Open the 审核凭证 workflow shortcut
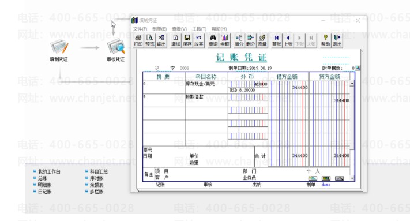 115,50
